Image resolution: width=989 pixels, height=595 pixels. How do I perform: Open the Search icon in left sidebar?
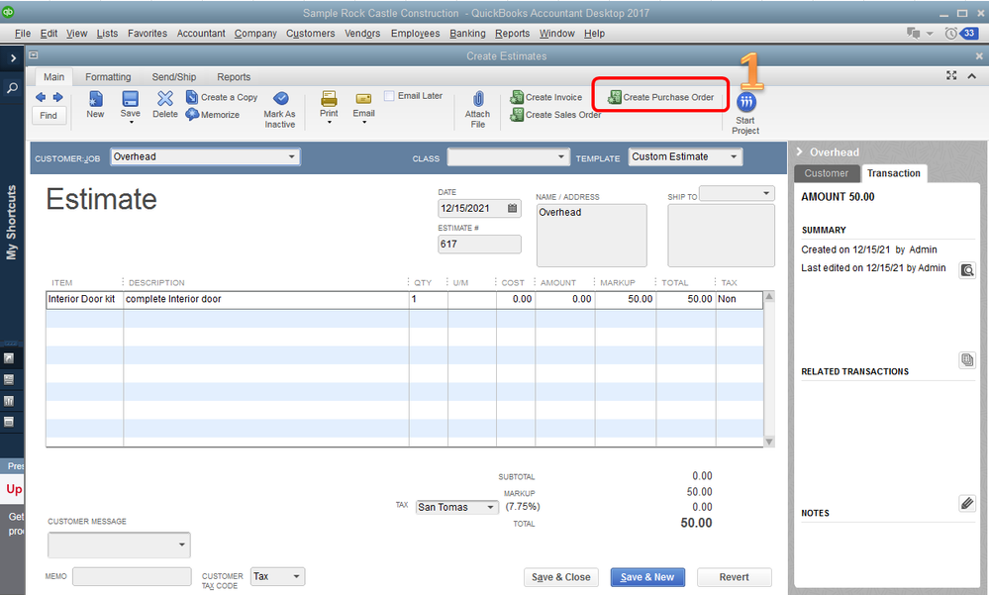tap(12, 88)
